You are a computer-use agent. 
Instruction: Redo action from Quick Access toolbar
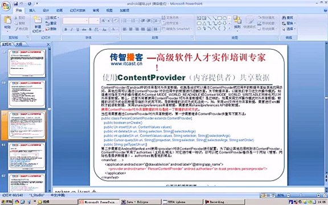[29, 3]
